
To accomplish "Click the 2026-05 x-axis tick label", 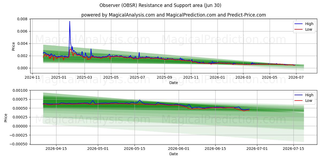I will pos(269,78).
